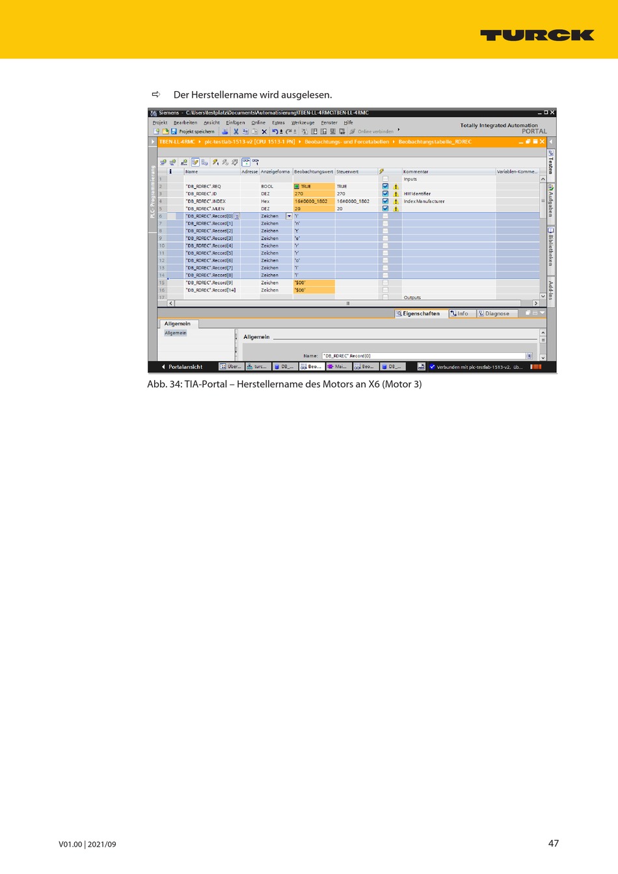The height and width of the screenshot is (874, 618).
Task: Click scroll down arrow of watch table
Action: coord(543,296)
